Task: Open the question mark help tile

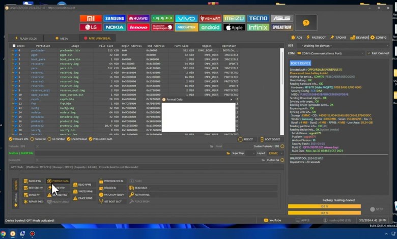Action: [306, 23]
